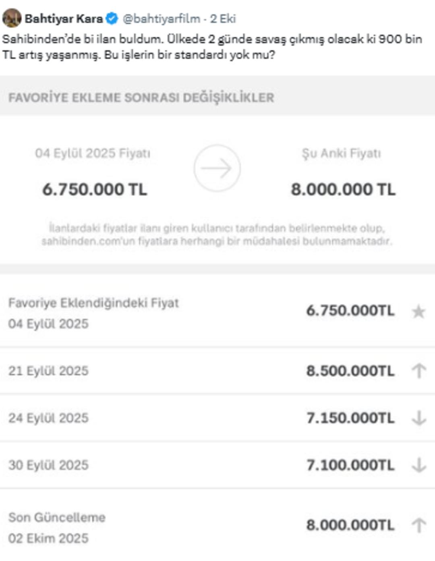The height and width of the screenshot is (561, 435).
Task: Click the blue verified badge
Action: coord(112,19)
